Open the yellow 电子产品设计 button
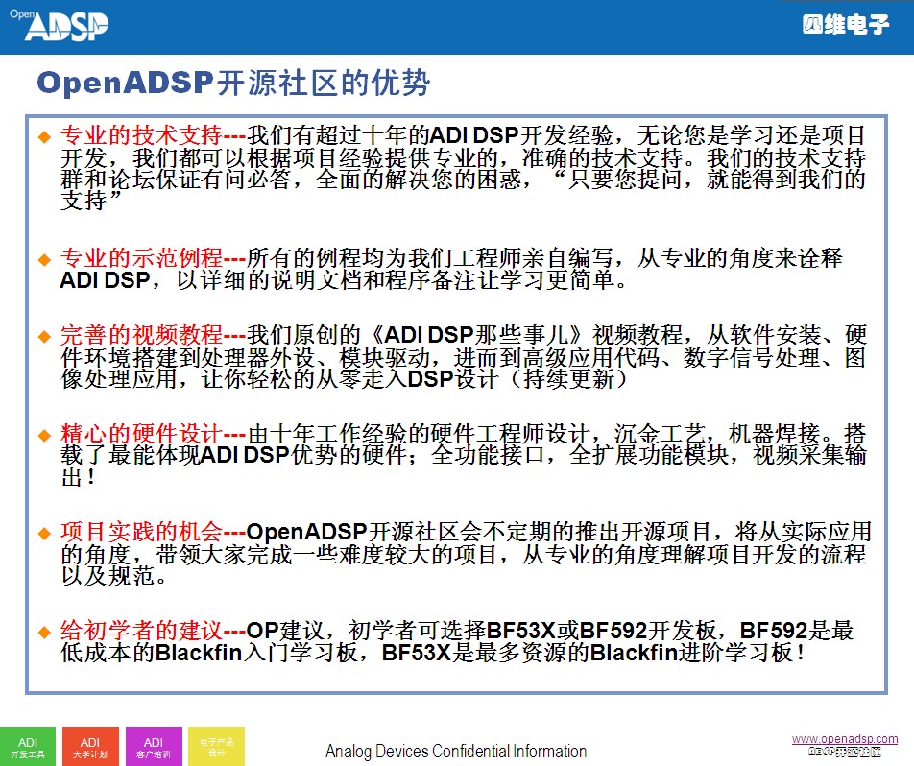The image size is (914, 766). [x=216, y=746]
